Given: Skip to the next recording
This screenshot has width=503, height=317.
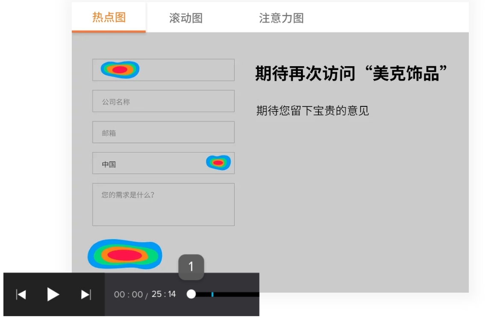Looking at the screenshot, I should (85, 294).
